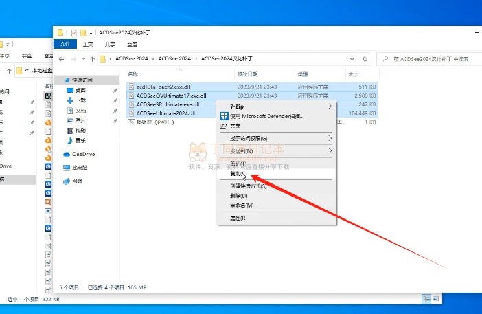
Task: Click the 音乐 music note icon
Action: [x=70, y=141]
